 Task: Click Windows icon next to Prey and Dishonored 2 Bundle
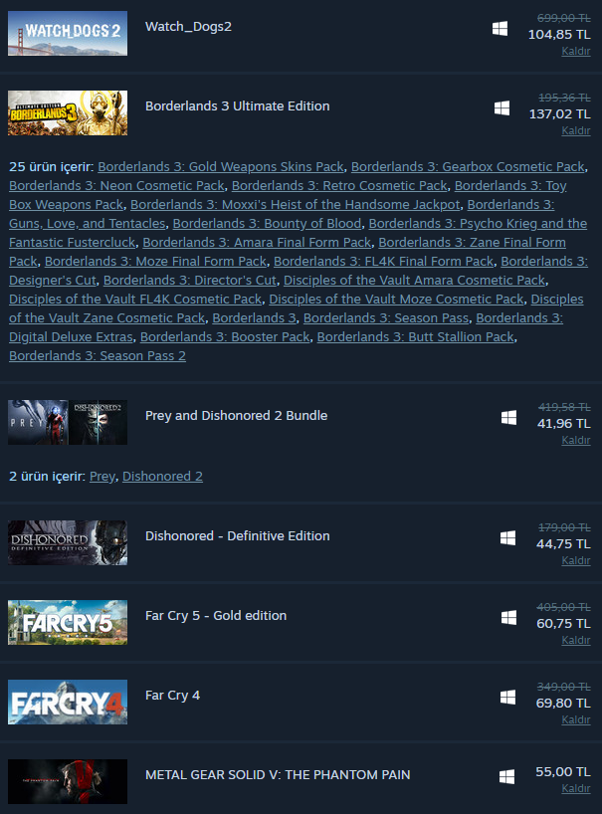point(508,417)
